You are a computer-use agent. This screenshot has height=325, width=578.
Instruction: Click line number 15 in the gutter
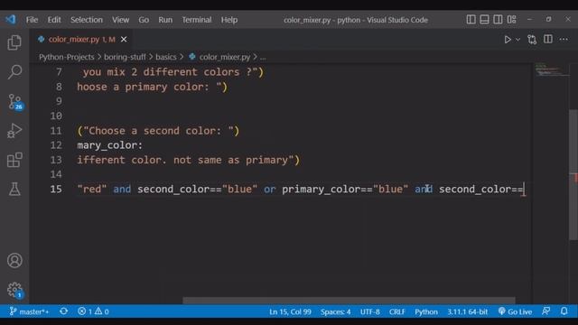click(x=56, y=189)
